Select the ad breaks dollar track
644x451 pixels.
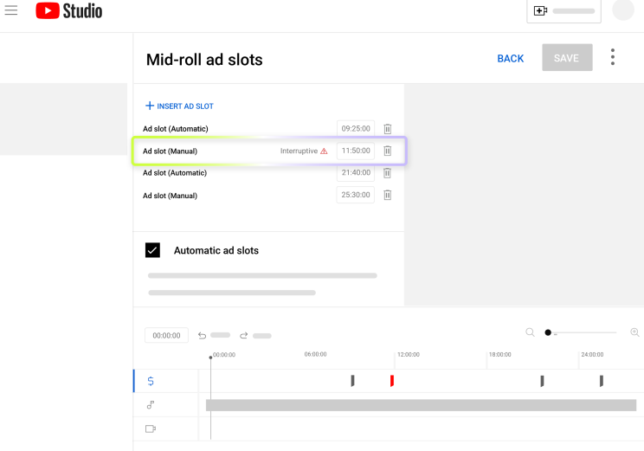(x=151, y=381)
